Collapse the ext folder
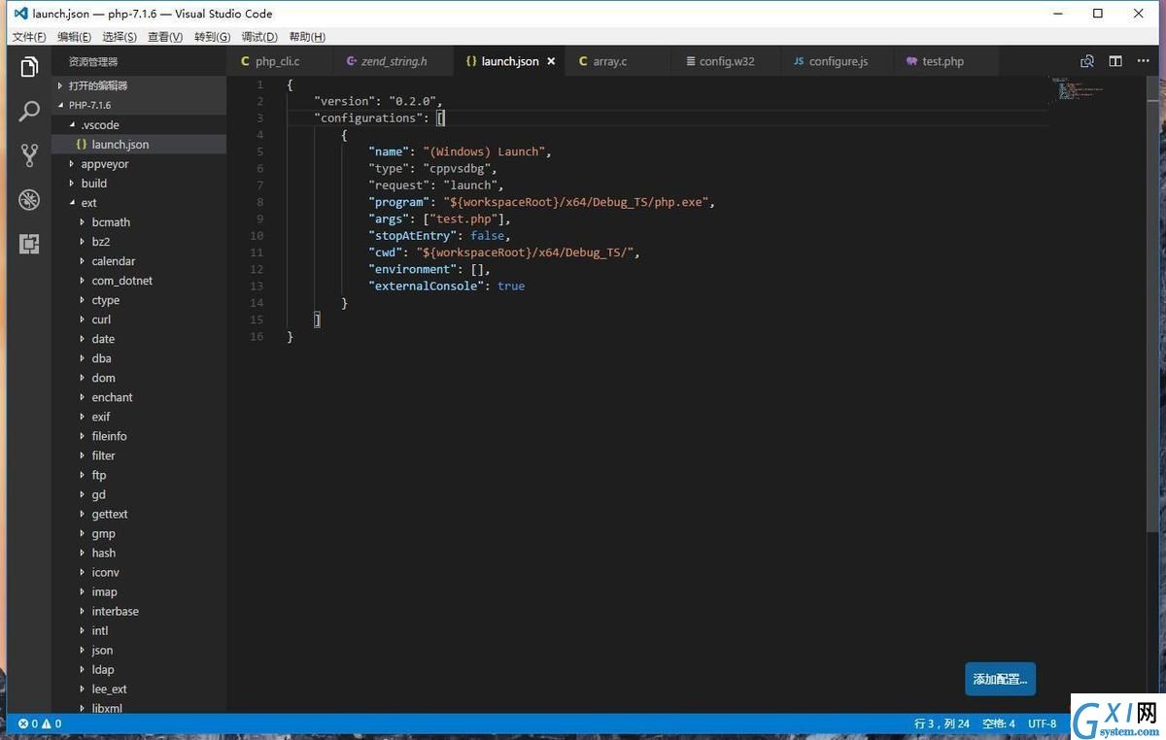 [x=139, y=202]
